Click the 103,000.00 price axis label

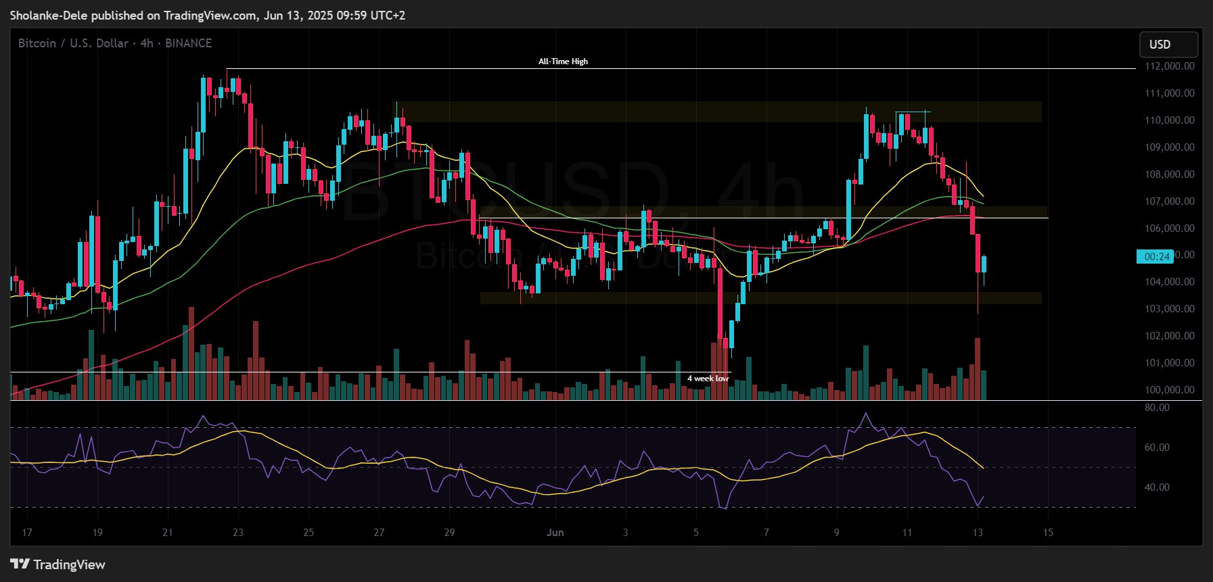1170,309
